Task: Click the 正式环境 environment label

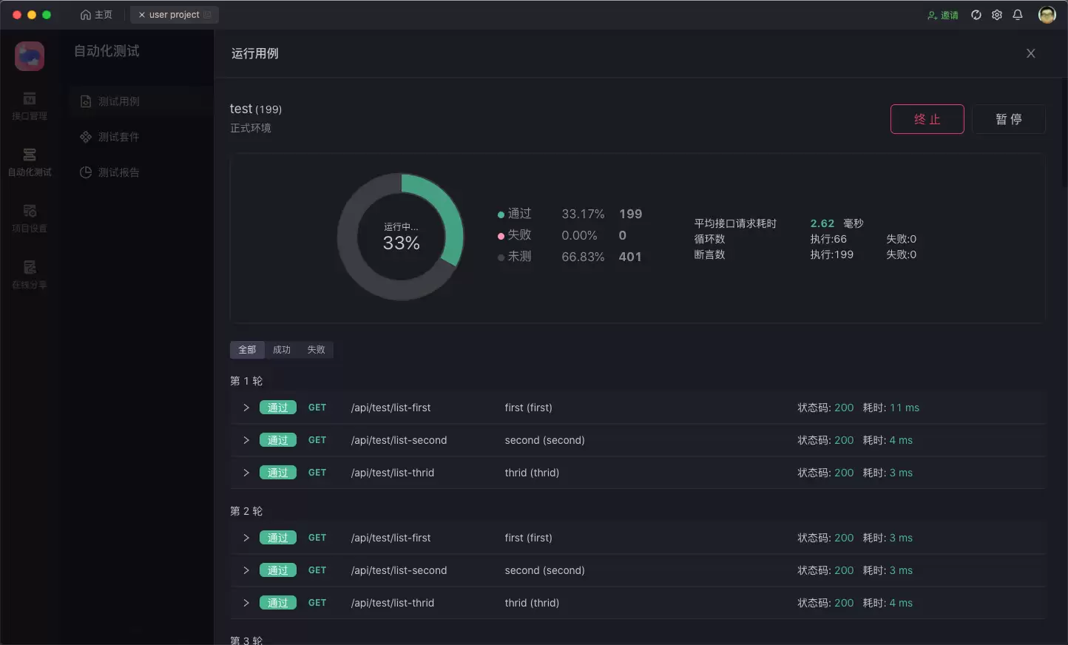Action: click(x=251, y=128)
